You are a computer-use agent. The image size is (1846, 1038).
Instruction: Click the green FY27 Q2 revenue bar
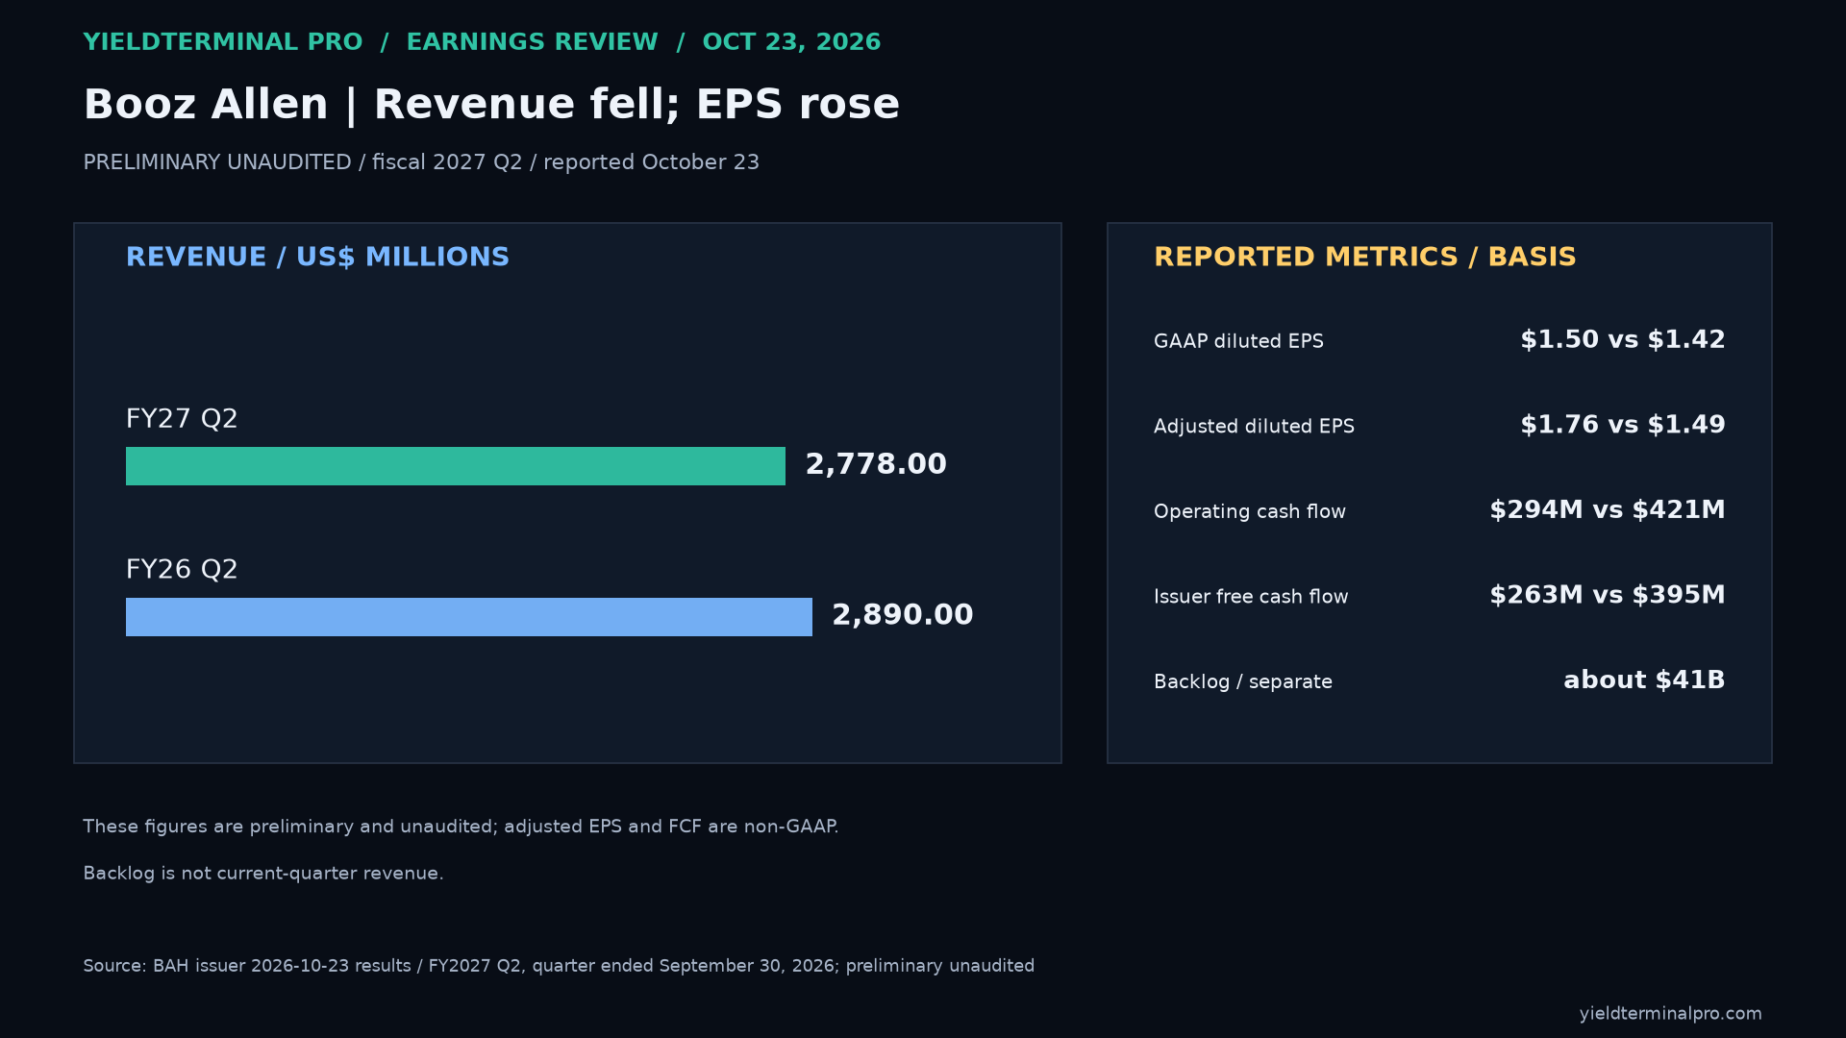click(456, 466)
